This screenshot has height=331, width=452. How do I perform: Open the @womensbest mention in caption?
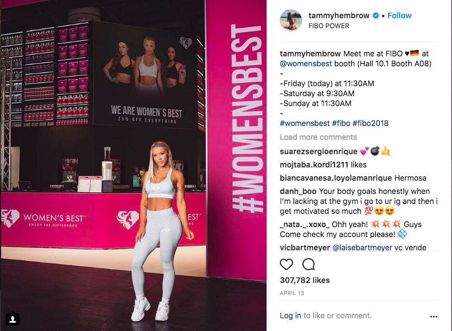point(306,64)
